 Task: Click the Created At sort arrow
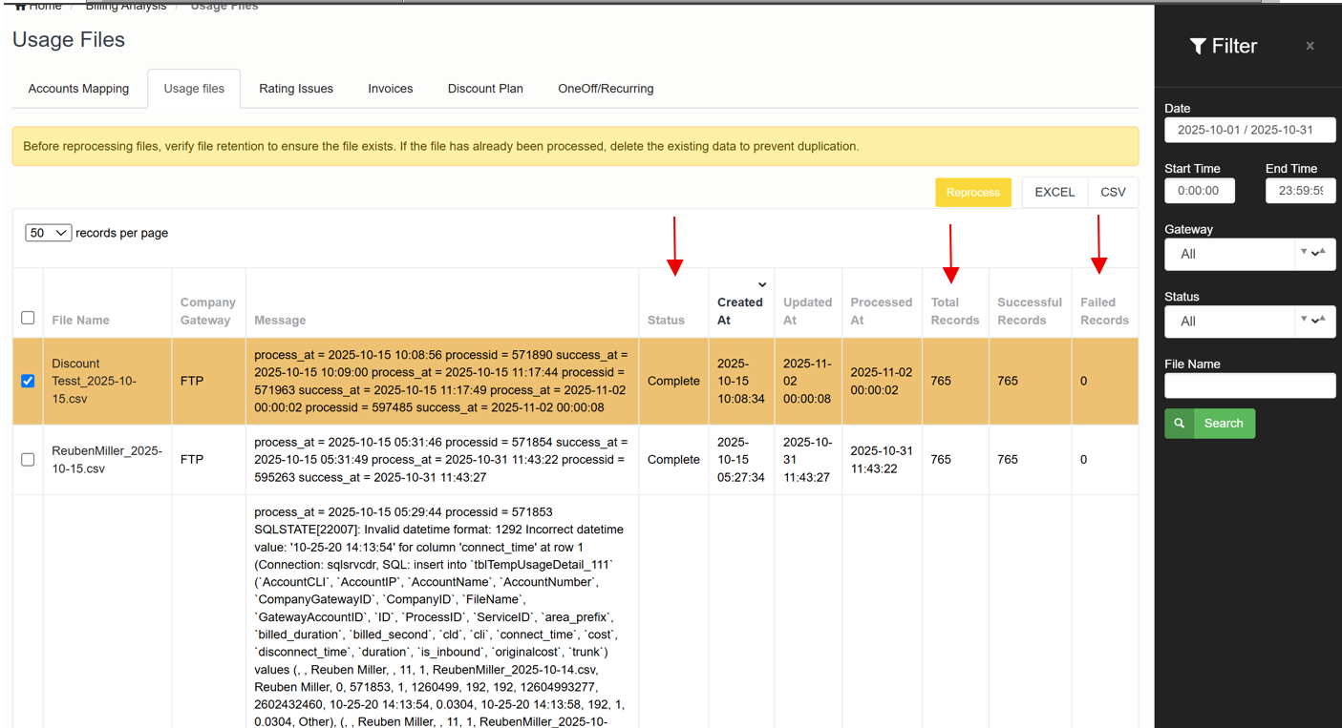(x=761, y=284)
